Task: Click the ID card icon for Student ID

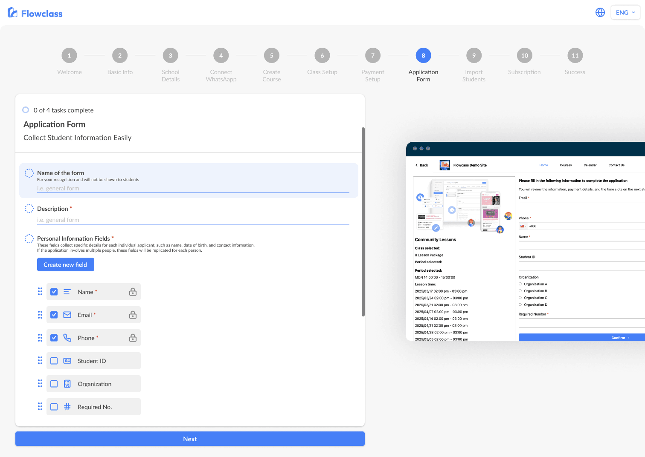Action: point(67,361)
